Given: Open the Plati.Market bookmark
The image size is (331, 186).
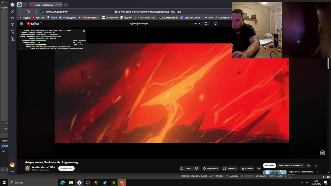Looking at the screenshot, I should coord(145,18).
